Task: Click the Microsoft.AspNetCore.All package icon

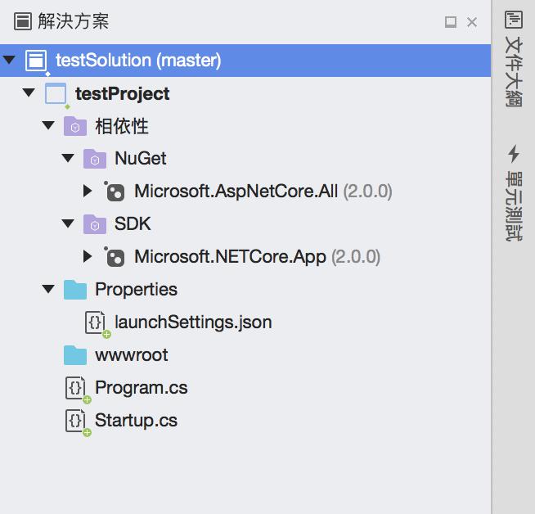Action: (115, 192)
